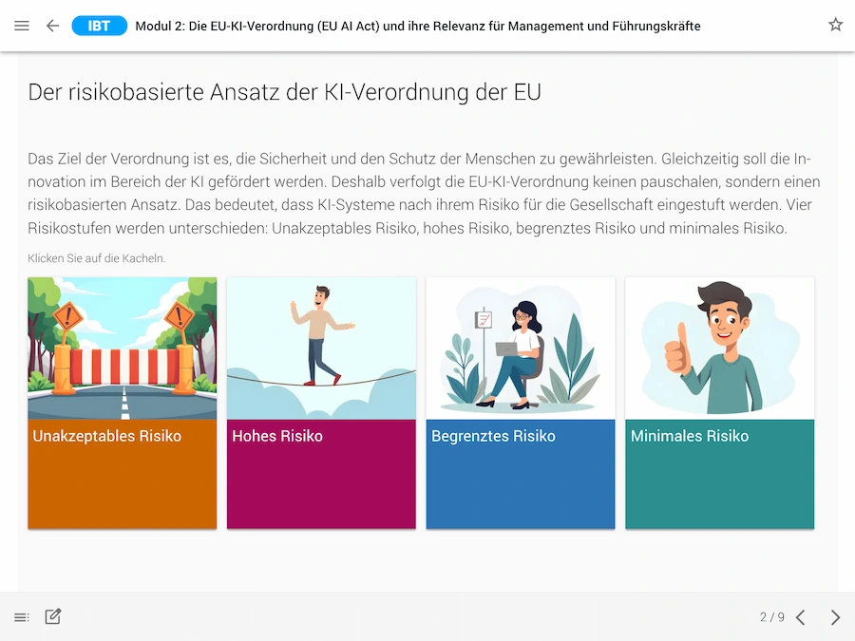Click the module title Modul 2 text
The image size is (855, 641).
(418, 27)
